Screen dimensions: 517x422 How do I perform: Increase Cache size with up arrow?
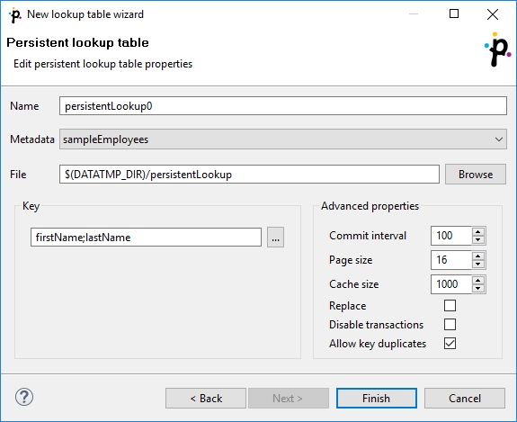tap(478, 280)
